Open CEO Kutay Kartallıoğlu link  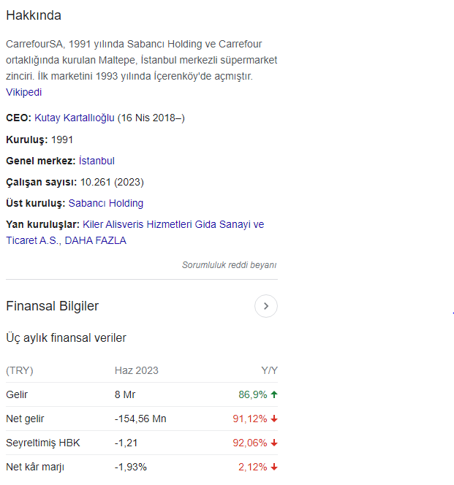click(75, 118)
